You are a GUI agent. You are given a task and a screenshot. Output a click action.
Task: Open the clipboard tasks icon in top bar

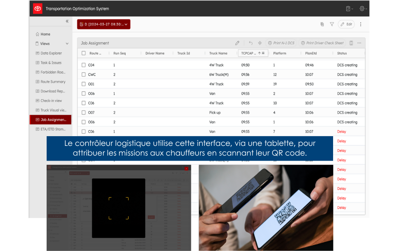pos(348,9)
